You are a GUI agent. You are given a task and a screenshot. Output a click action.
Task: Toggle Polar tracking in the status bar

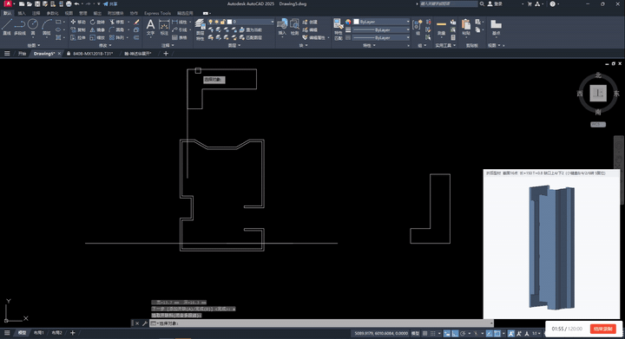coord(463,334)
